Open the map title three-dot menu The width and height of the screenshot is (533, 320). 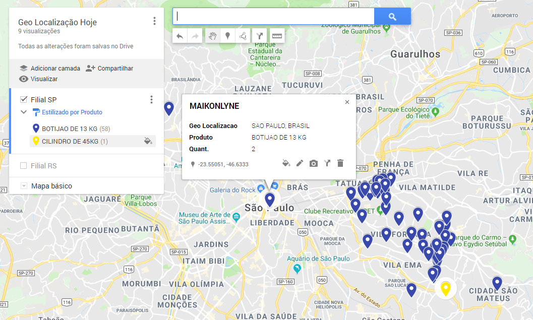tap(154, 21)
